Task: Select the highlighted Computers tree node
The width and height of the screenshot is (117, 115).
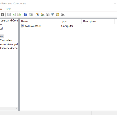Action: 2,36
